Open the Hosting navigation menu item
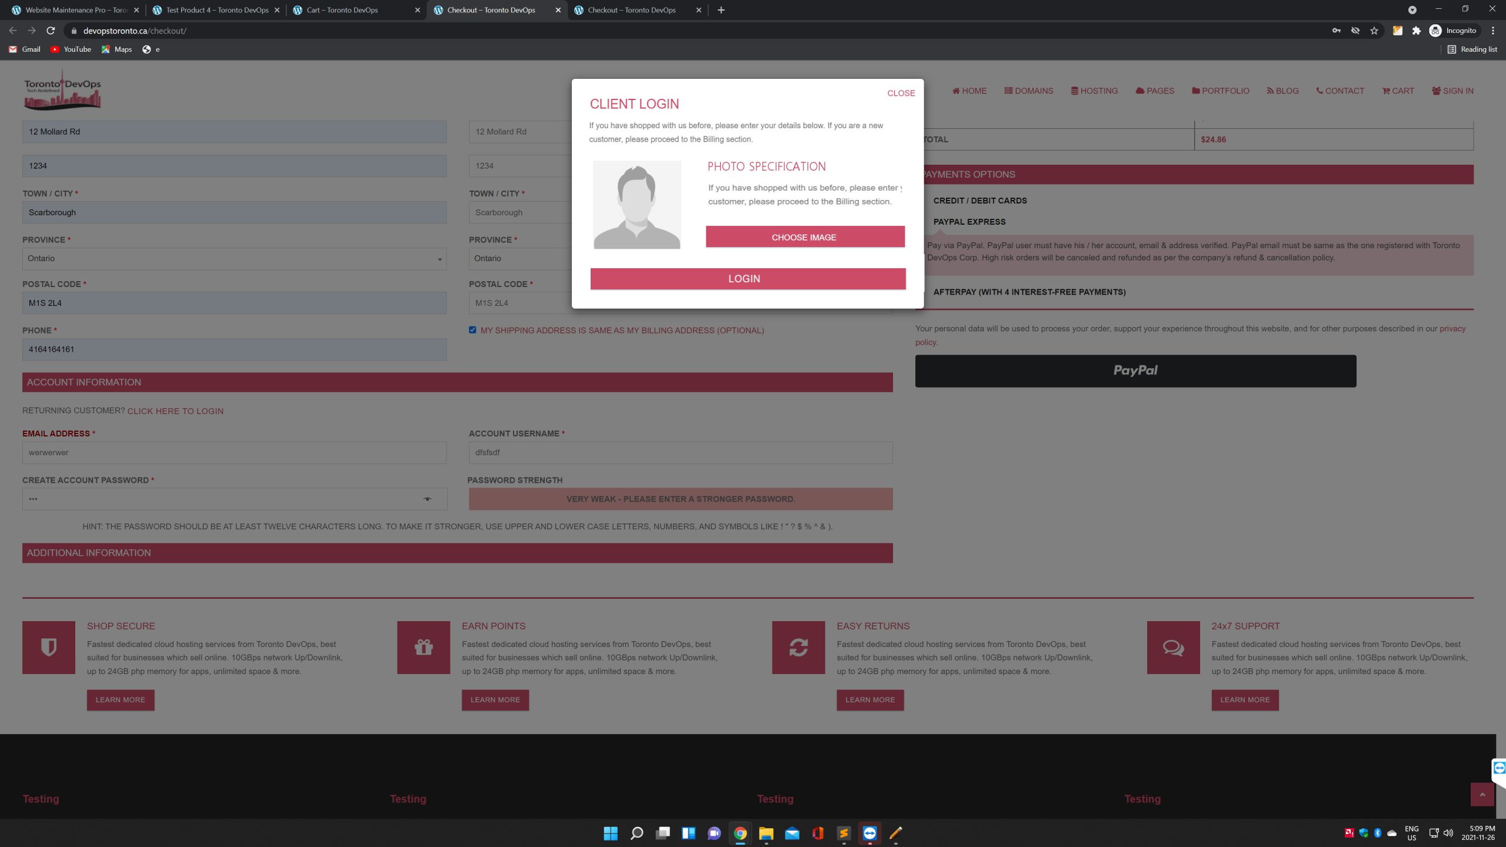This screenshot has height=847, width=1506. coord(1094,91)
